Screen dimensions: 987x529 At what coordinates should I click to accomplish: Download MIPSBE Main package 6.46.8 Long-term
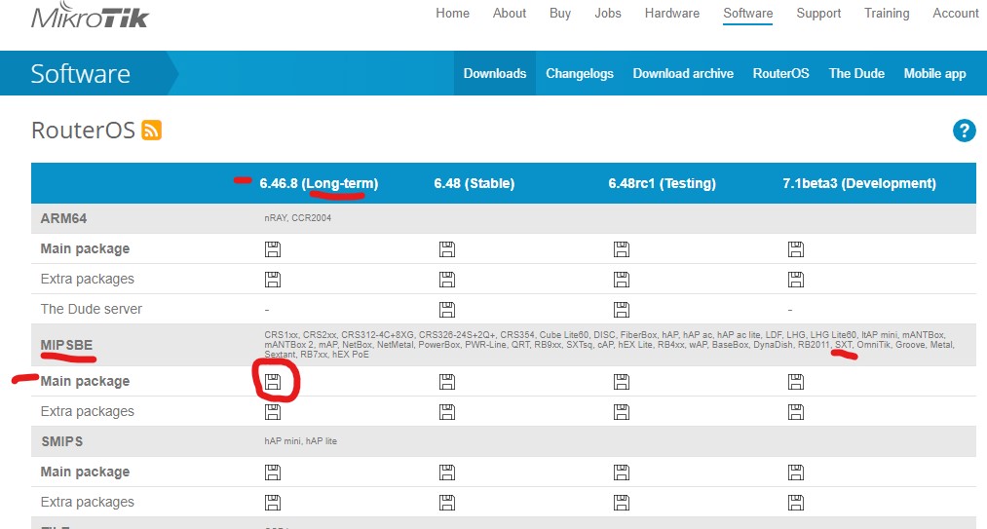273,382
